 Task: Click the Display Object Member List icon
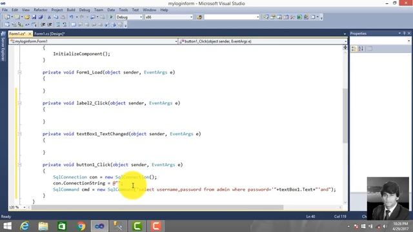click(6, 24)
